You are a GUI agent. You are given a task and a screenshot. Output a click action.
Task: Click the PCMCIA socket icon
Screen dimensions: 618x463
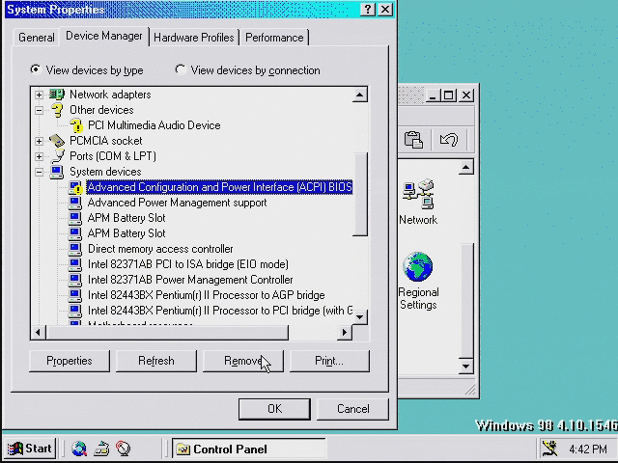56,141
